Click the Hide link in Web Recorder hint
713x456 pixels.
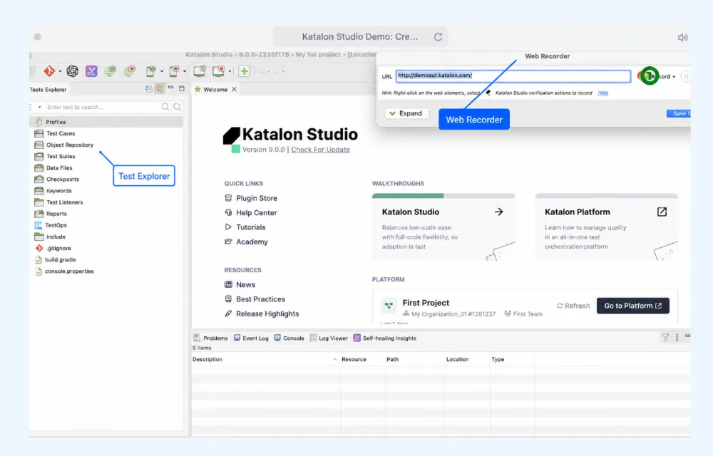603,93
